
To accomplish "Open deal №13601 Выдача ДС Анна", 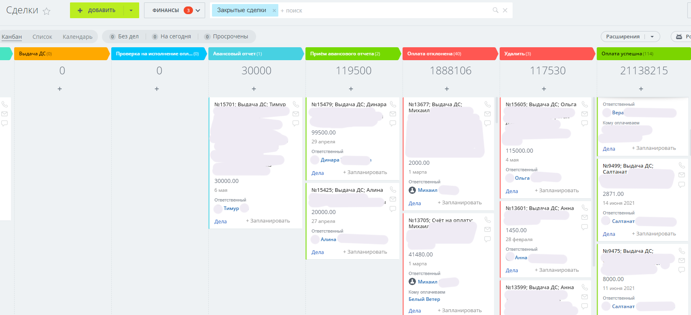I will click(540, 208).
